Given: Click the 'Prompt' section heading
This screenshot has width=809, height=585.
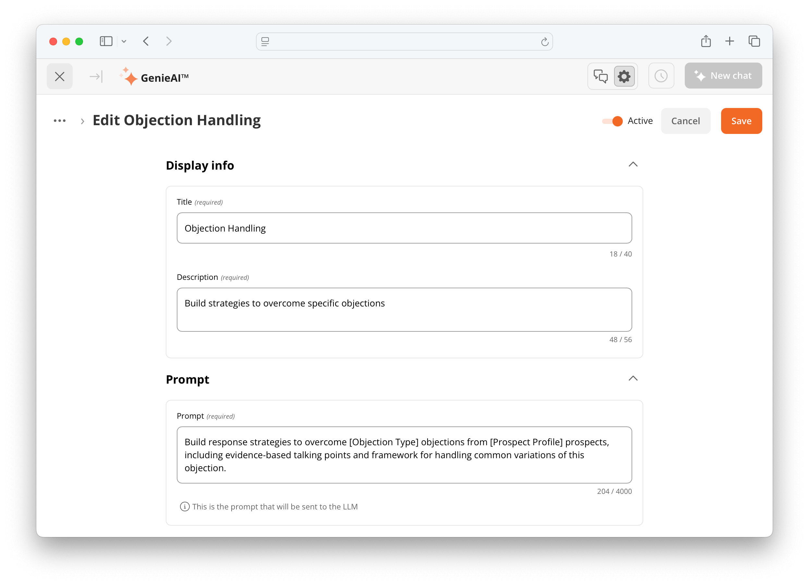Looking at the screenshot, I should click(x=187, y=379).
